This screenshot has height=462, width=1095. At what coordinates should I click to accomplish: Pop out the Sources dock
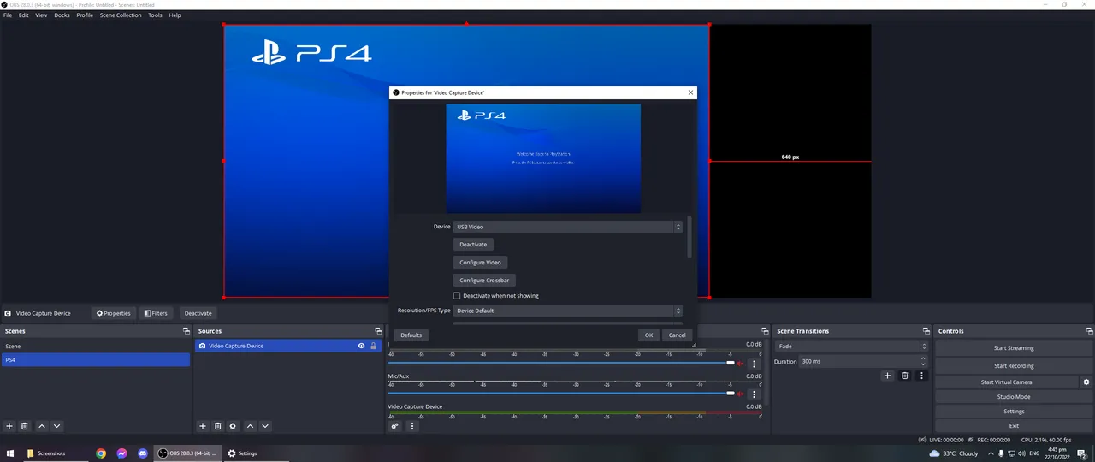tap(378, 331)
